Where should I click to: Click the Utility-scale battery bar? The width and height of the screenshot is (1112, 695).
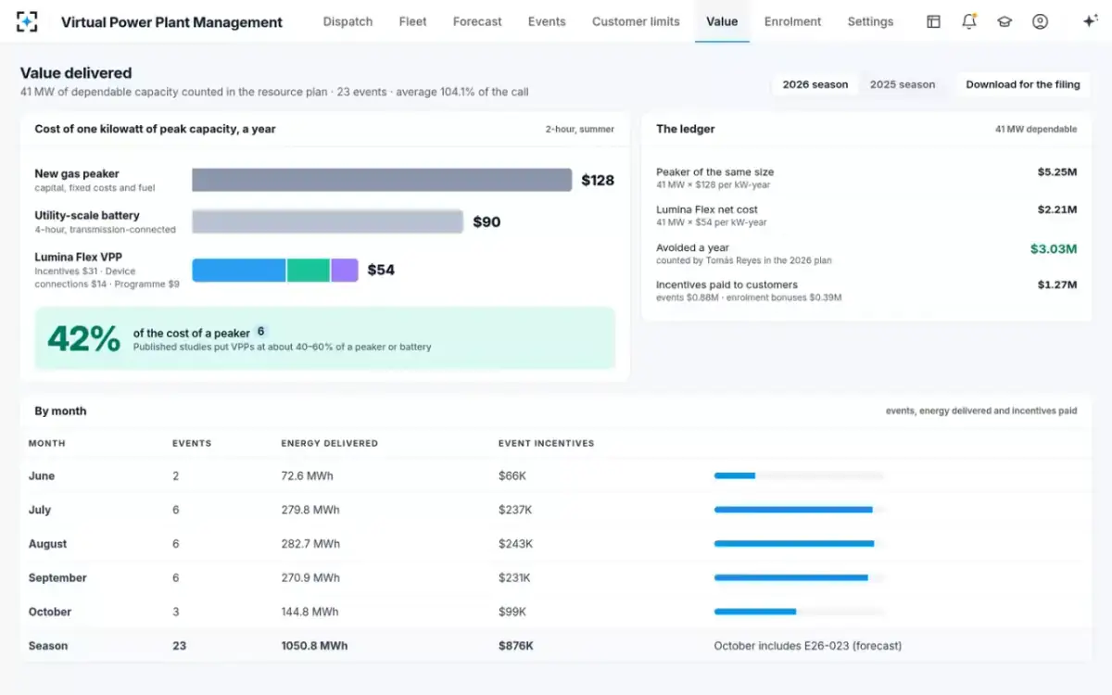coord(327,221)
